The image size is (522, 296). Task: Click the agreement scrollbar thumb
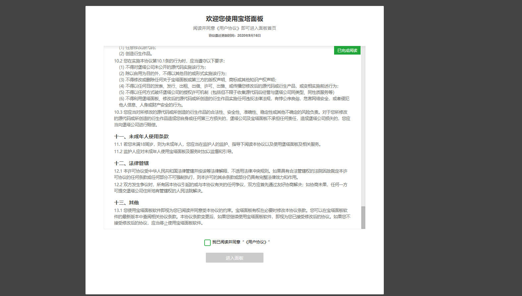363,218
